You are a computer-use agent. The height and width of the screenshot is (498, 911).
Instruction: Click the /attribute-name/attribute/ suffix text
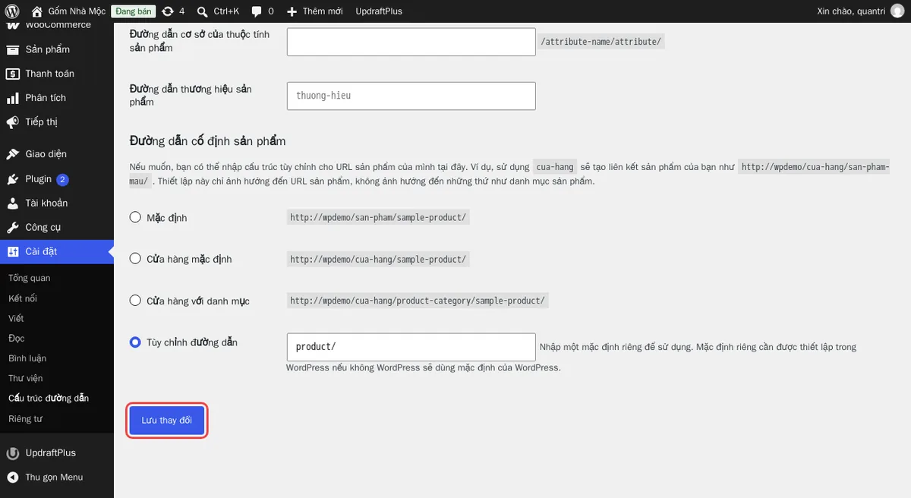(x=601, y=42)
